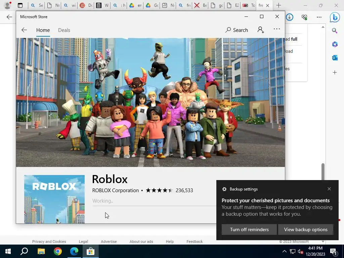Click the Roblox star rating
Screen dimensions: 344x258
[x=159, y=190]
